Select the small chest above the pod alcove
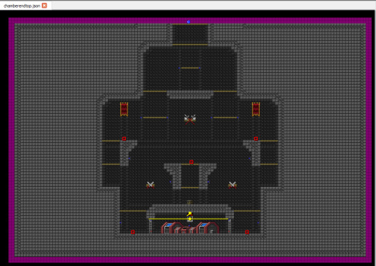The width and height of the screenshot is (376, 266). point(189,202)
